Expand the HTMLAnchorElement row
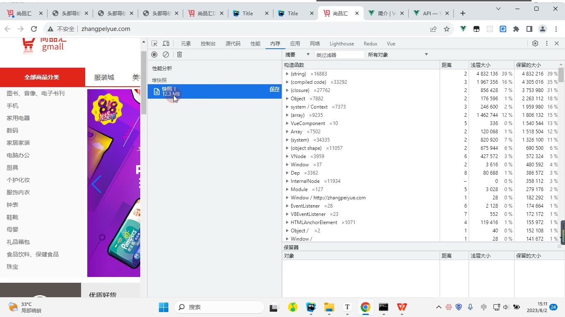This screenshot has width=565, height=317. tap(287, 222)
